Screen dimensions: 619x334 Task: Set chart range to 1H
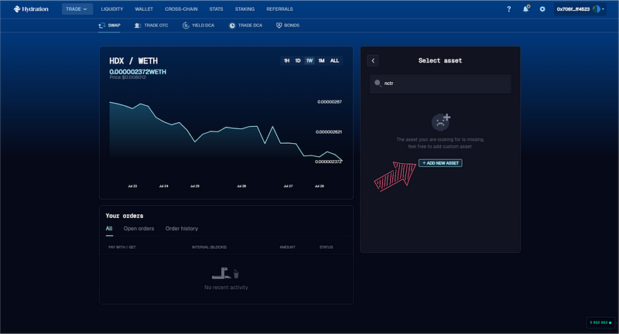(286, 61)
